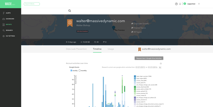Click the magnifier search icon below header

pyautogui.click(x=70, y=11)
